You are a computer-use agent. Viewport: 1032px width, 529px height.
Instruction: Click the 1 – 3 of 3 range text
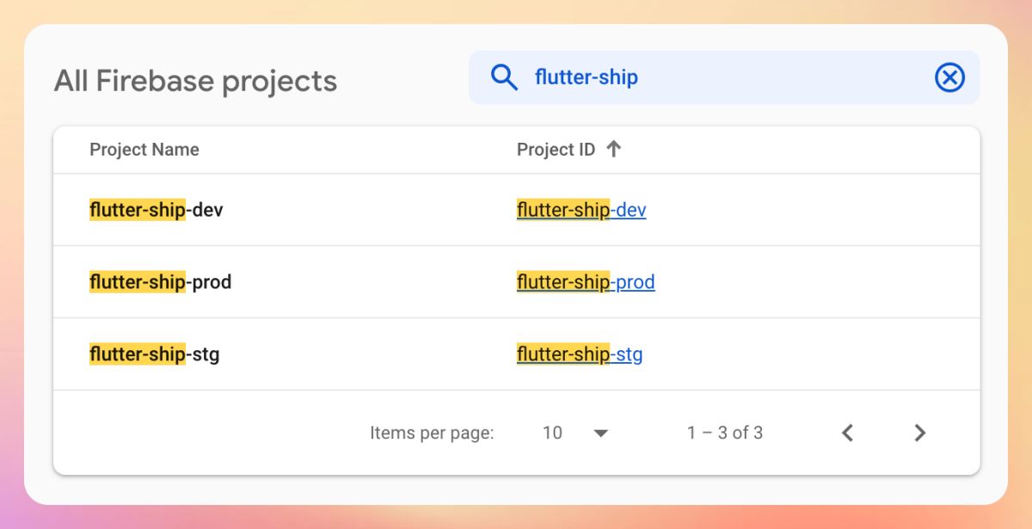pyautogui.click(x=724, y=433)
